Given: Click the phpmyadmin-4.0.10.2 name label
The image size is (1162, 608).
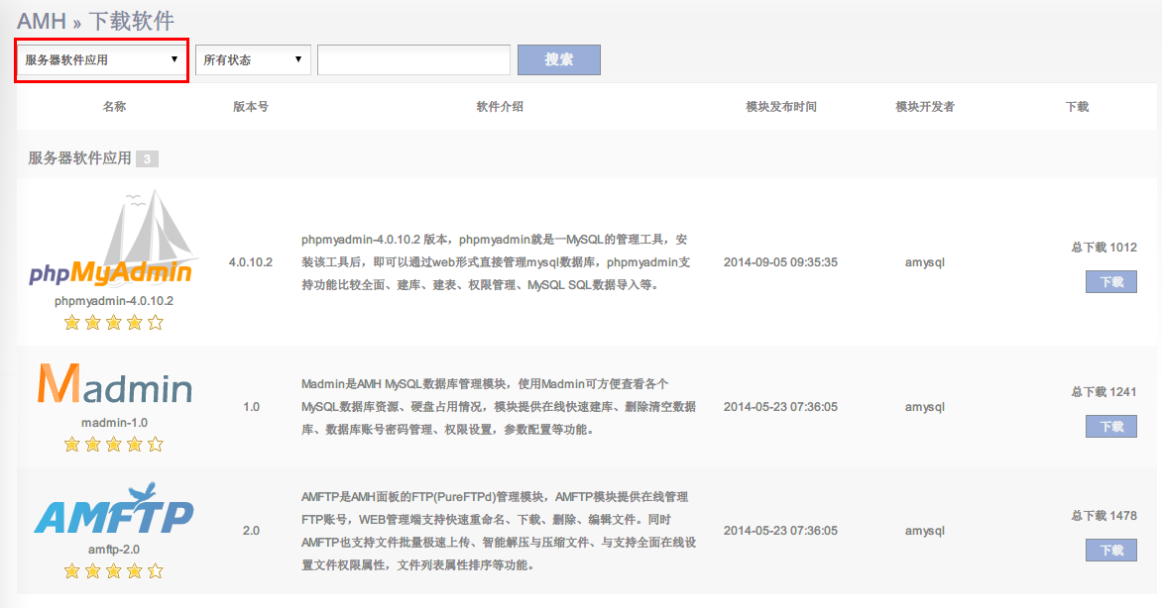Looking at the screenshot, I should pyautogui.click(x=113, y=300).
